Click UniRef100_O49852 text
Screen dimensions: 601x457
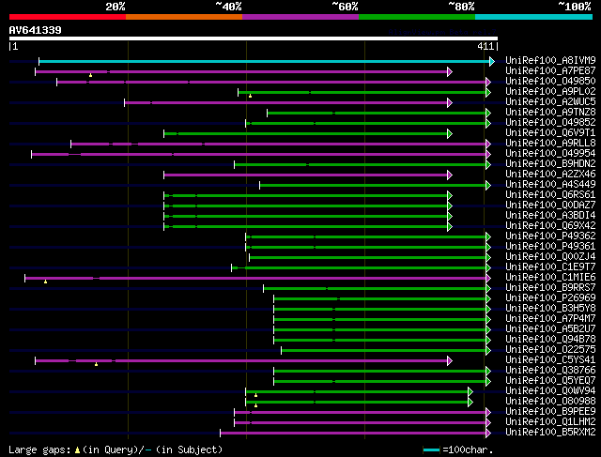coord(550,123)
